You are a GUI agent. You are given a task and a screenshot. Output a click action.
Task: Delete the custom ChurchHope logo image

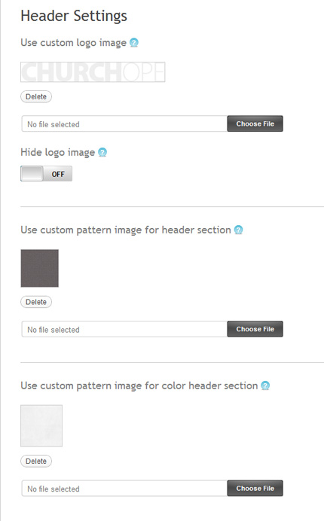36,96
